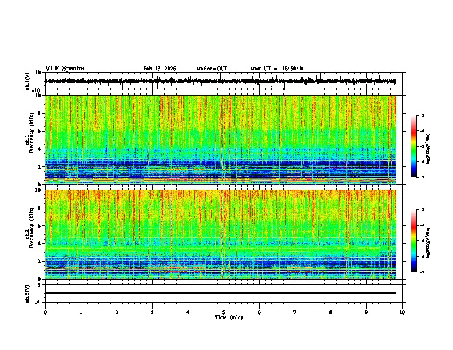Viewport: 453px width, 350px height.
Task: Click the ch.1 "Frequency (kHz)" axis label
Action: click(31, 133)
